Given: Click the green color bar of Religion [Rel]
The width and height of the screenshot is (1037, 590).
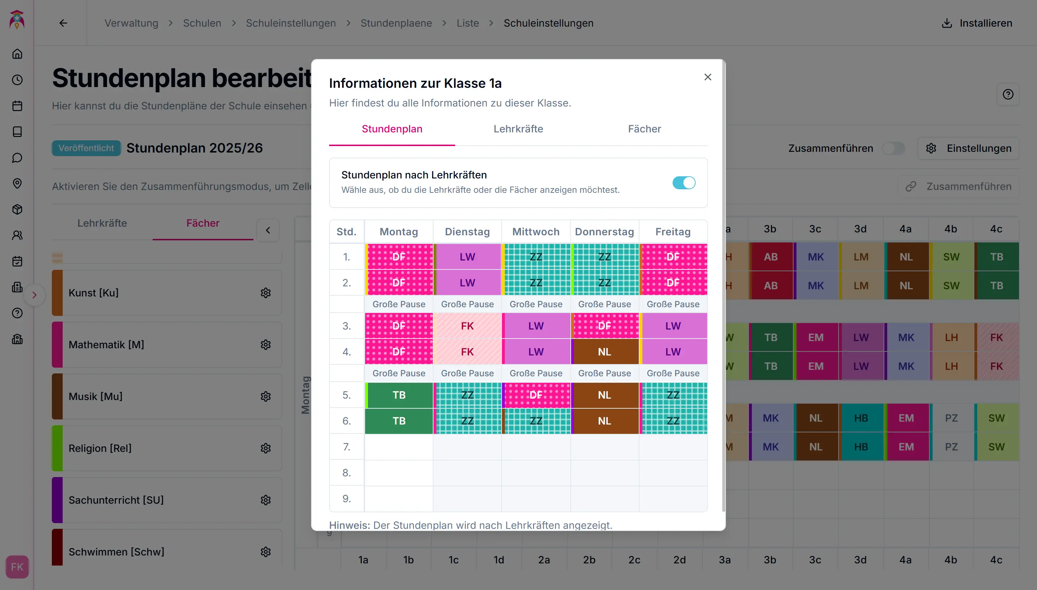Looking at the screenshot, I should [x=57, y=448].
